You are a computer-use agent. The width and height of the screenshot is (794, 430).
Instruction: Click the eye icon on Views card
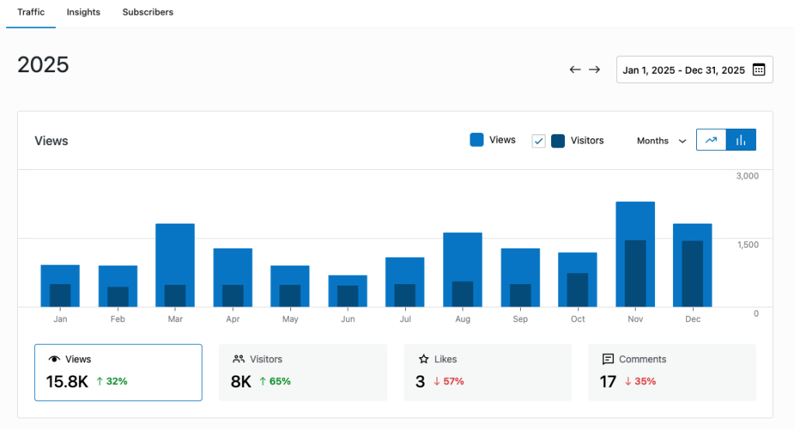(54, 359)
